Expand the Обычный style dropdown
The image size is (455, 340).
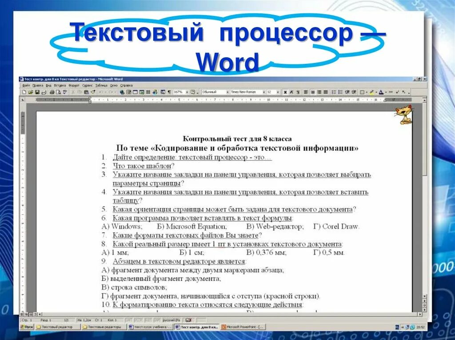point(228,92)
